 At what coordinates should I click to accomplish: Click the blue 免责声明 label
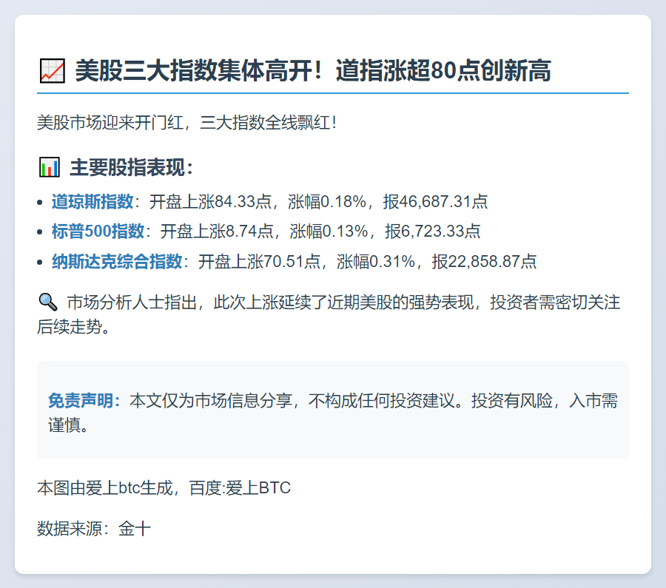point(84,401)
